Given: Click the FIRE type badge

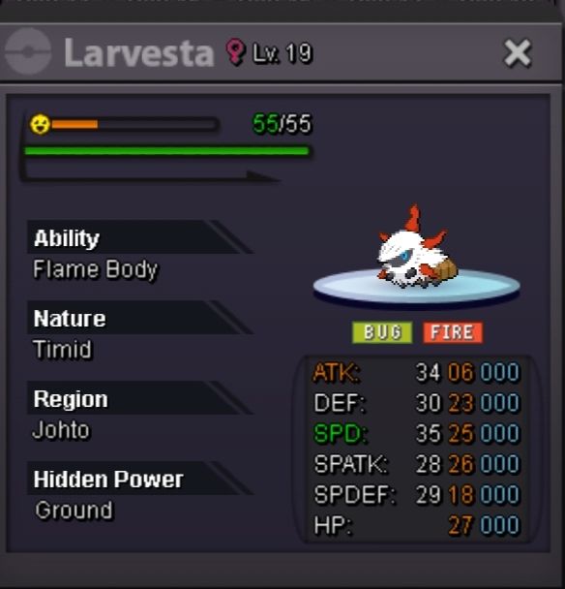Looking at the screenshot, I should [x=453, y=332].
